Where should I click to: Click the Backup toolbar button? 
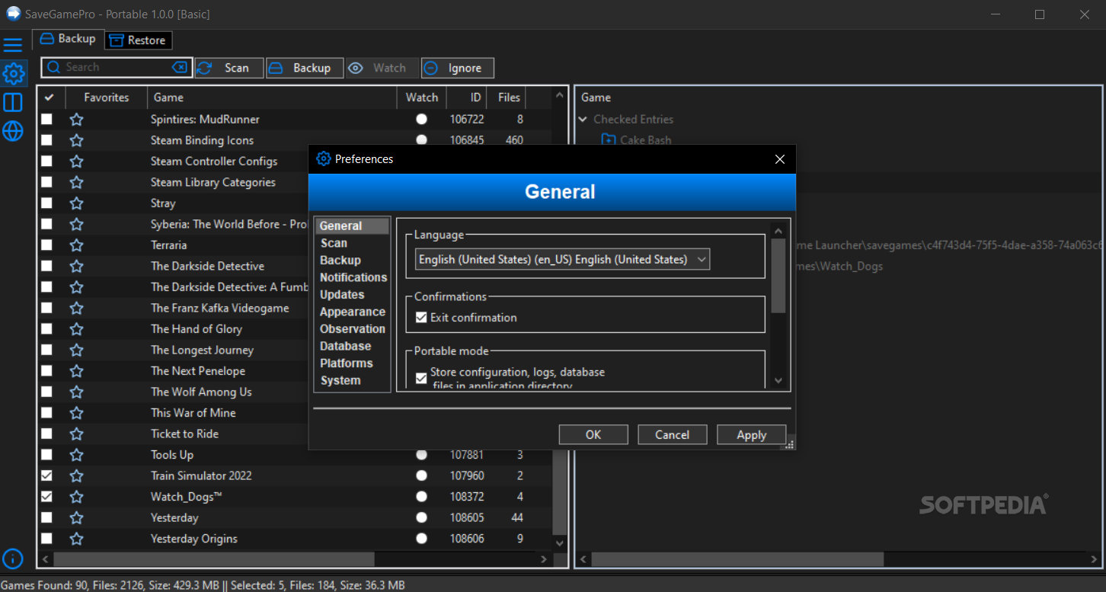pos(305,68)
